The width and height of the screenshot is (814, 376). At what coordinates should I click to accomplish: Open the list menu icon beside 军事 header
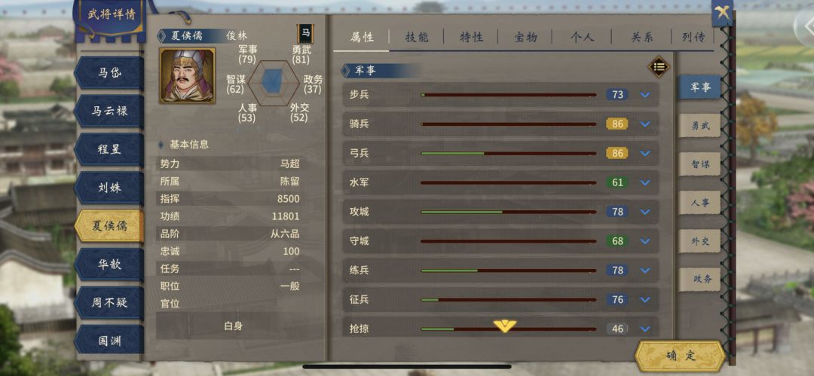[x=659, y=66]
